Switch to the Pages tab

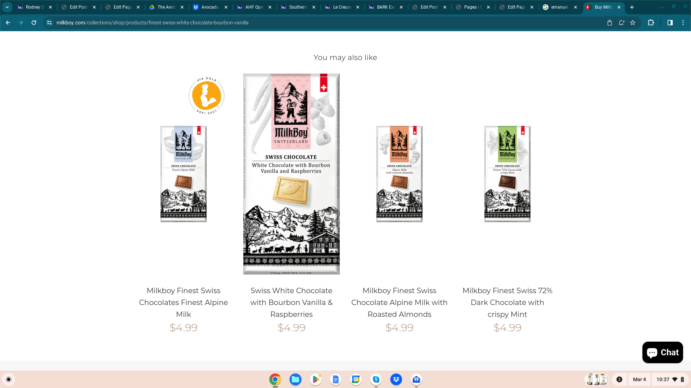point(473,7)
